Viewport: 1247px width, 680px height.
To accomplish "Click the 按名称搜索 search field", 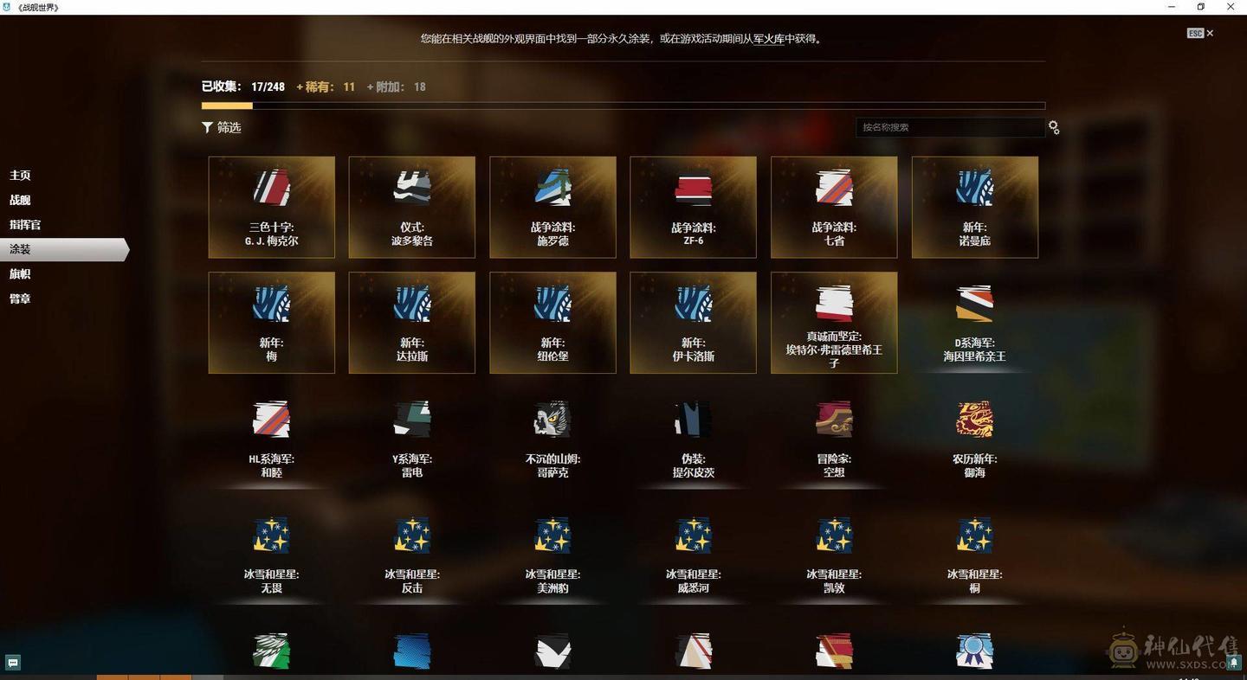I will coord(950,127).
